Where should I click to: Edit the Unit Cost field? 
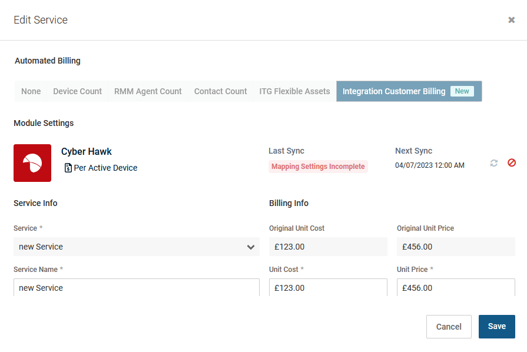coord(328,287)
